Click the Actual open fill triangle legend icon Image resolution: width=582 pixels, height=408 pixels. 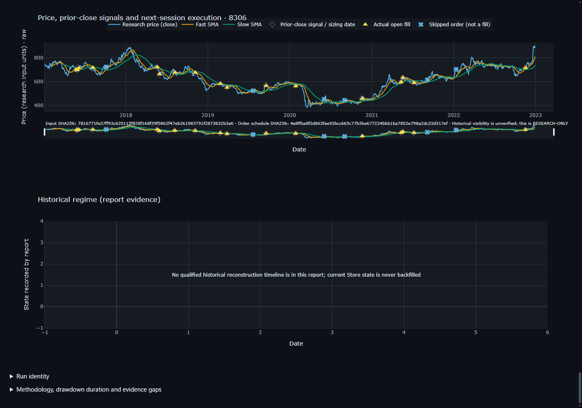pos(365,25)
